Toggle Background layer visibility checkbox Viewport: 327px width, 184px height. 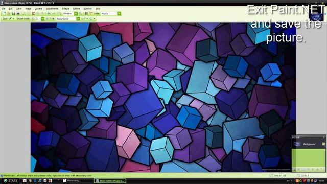pyautogui.click(x=323, y=144)
